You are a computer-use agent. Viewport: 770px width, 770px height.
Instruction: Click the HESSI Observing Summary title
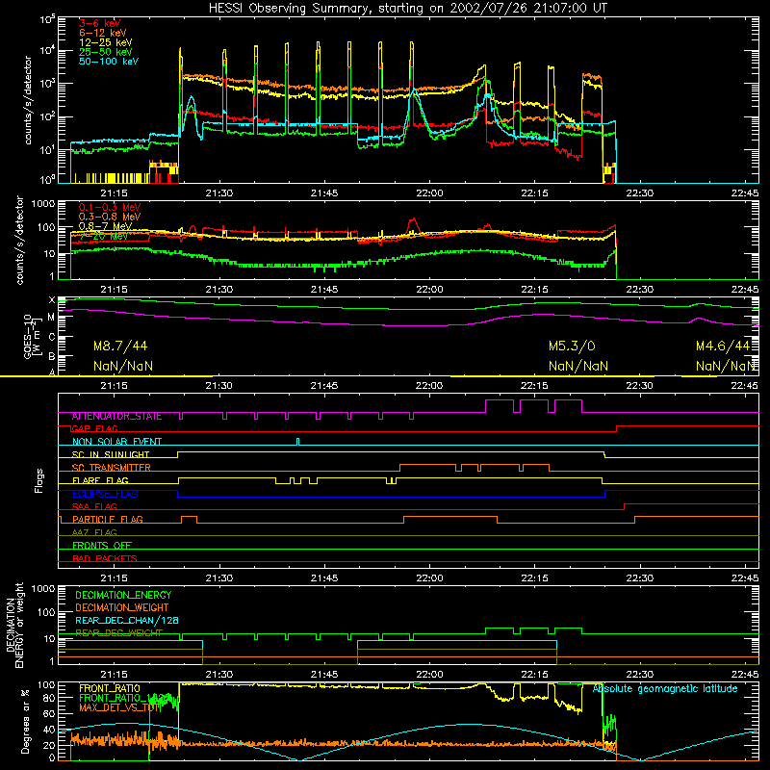click(408, 9)
